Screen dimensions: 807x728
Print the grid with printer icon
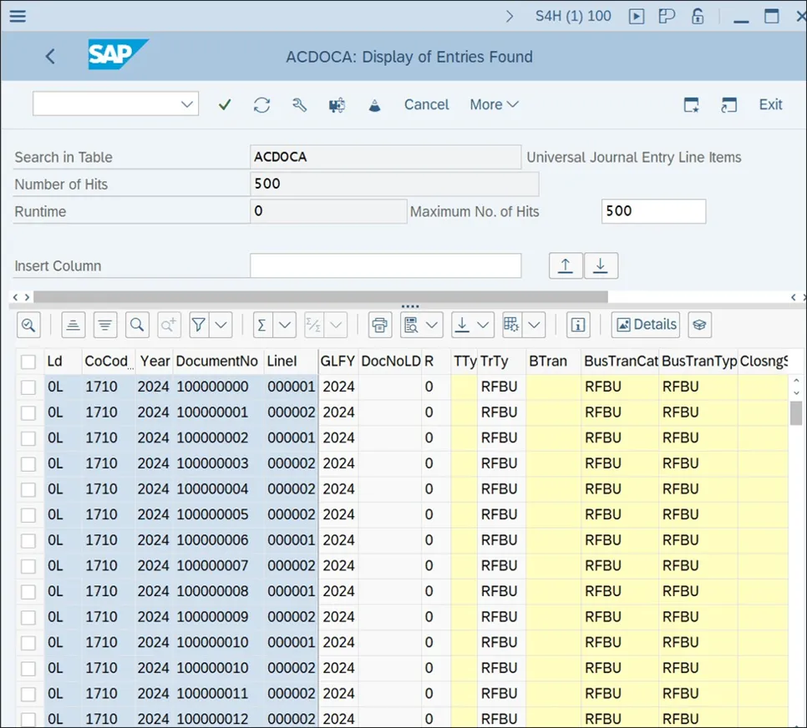[380, 325]
